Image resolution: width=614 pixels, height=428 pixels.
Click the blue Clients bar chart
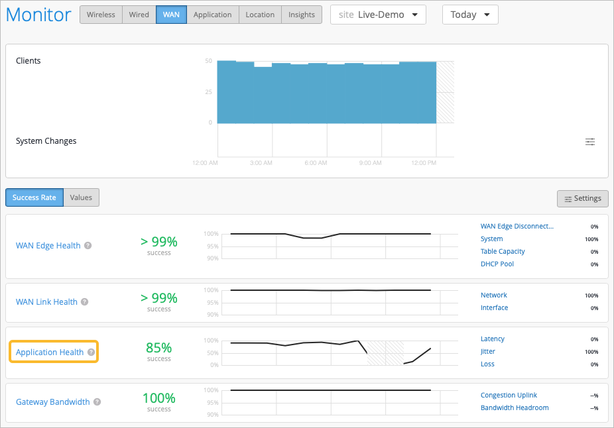[327, 92]
